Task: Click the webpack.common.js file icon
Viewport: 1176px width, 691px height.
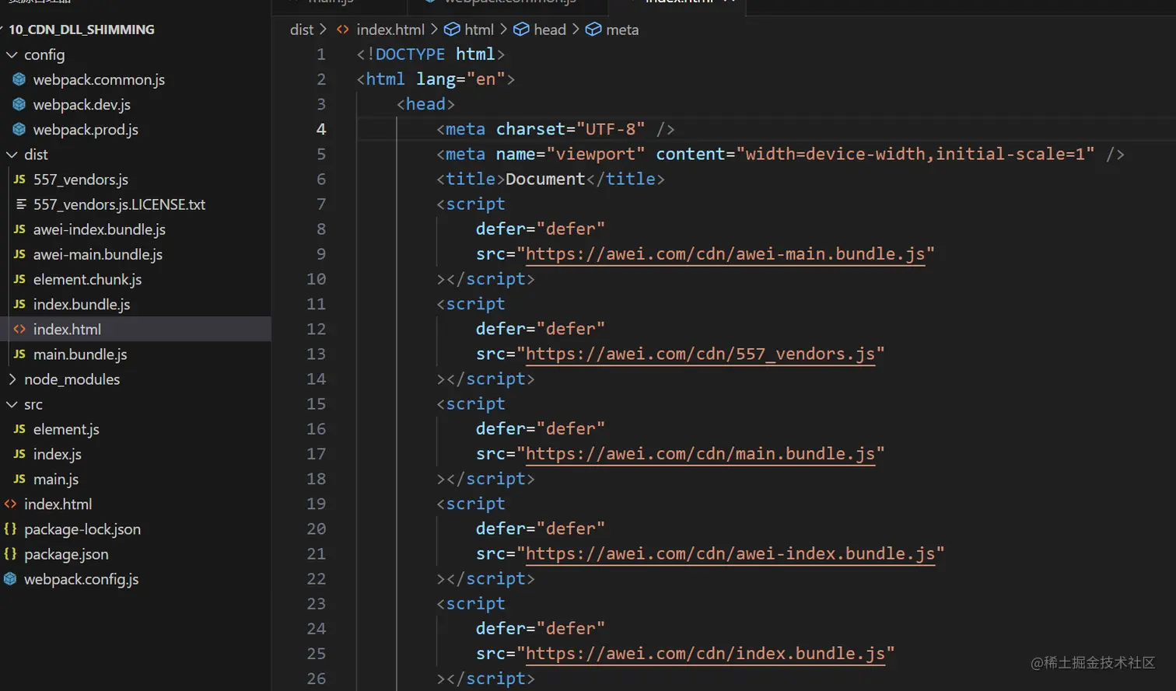Action: pos(19,79)
